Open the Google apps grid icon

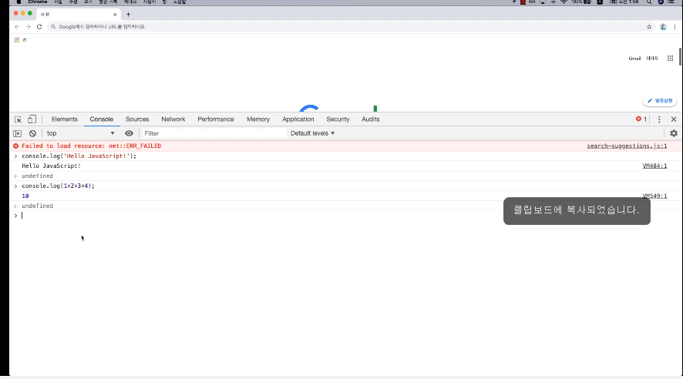pos(670,59)
